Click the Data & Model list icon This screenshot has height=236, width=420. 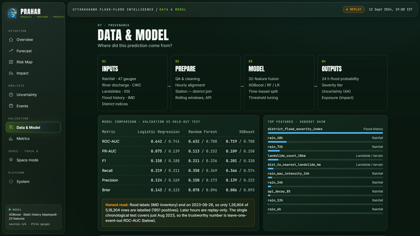[x=11, y=128]
